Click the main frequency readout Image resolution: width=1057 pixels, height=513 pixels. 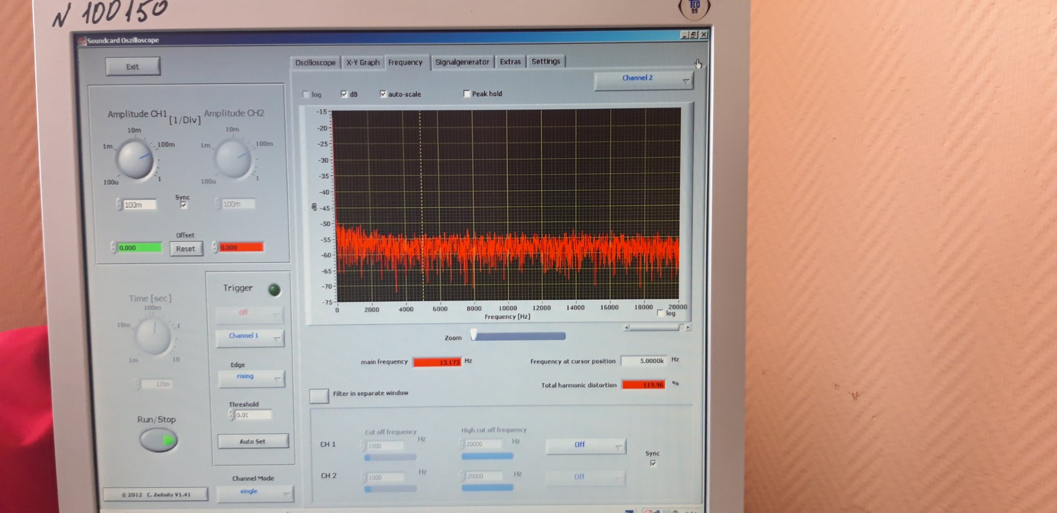pos(437,362)
